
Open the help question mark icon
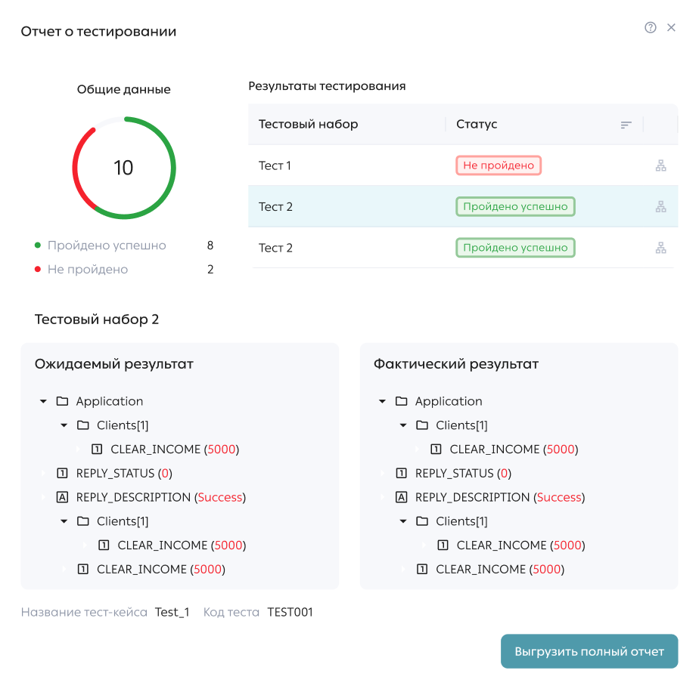(649, 27)
